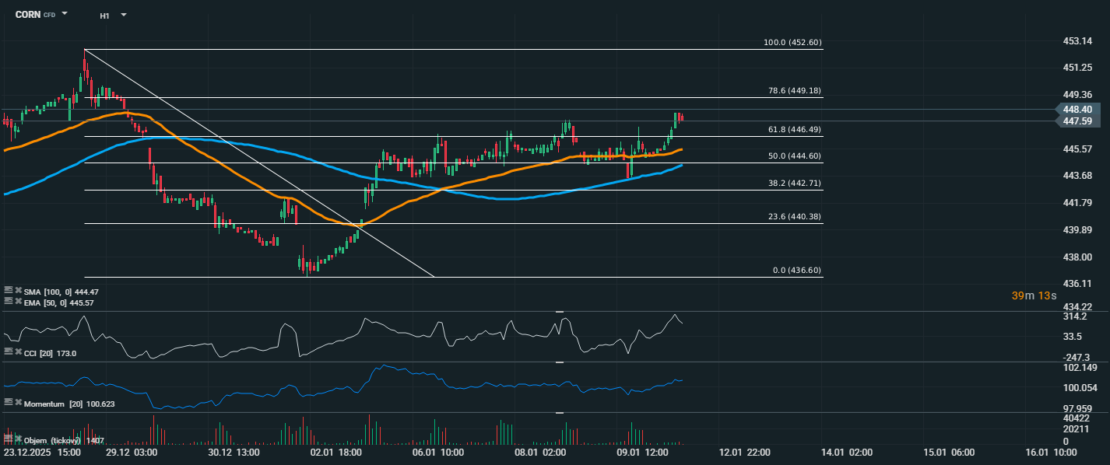Open settings icon for CCI indicator
The width and height of the screenshot is (1110, 465).
(x=9, y=352)
